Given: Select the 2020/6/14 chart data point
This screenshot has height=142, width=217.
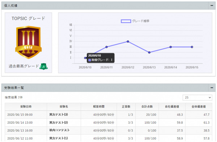Looking at the screenshot, I should coord(171,47).
